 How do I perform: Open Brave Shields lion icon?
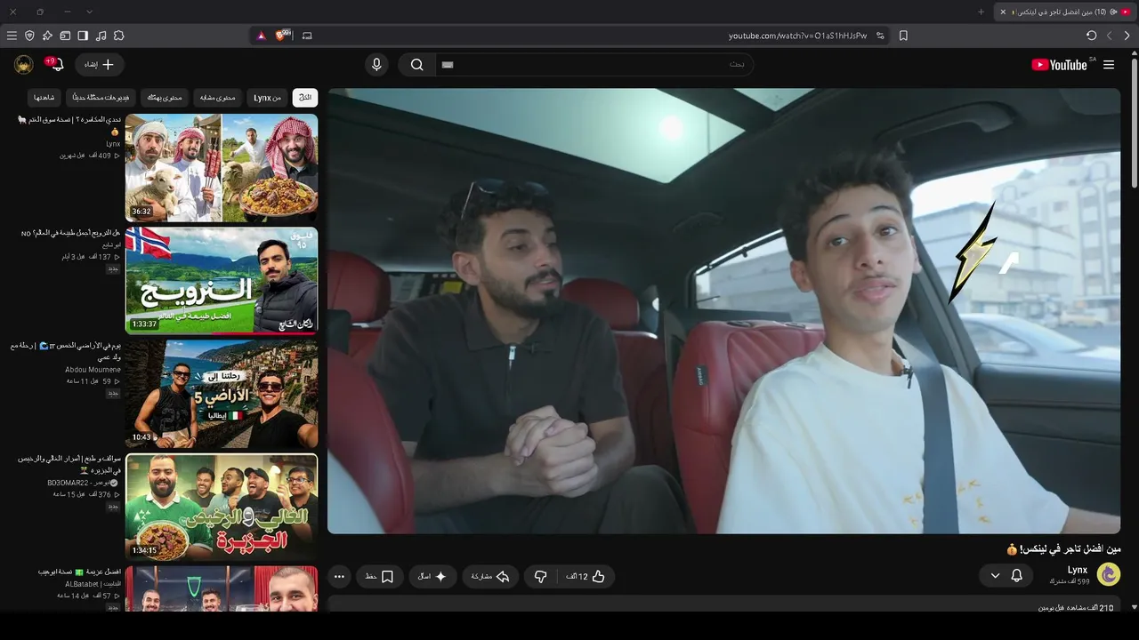point(283,36)
